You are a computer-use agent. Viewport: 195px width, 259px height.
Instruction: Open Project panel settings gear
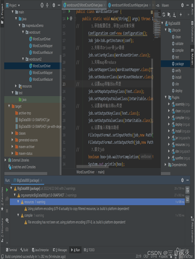coord(54,5)
